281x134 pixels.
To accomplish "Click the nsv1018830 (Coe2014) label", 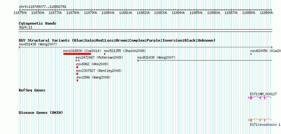I will (x=82, y=51).
